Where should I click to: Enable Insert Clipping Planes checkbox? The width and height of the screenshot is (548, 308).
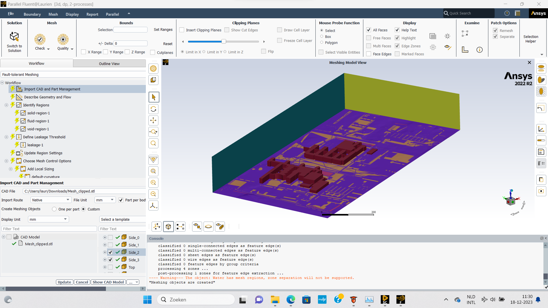pos(182,30)
